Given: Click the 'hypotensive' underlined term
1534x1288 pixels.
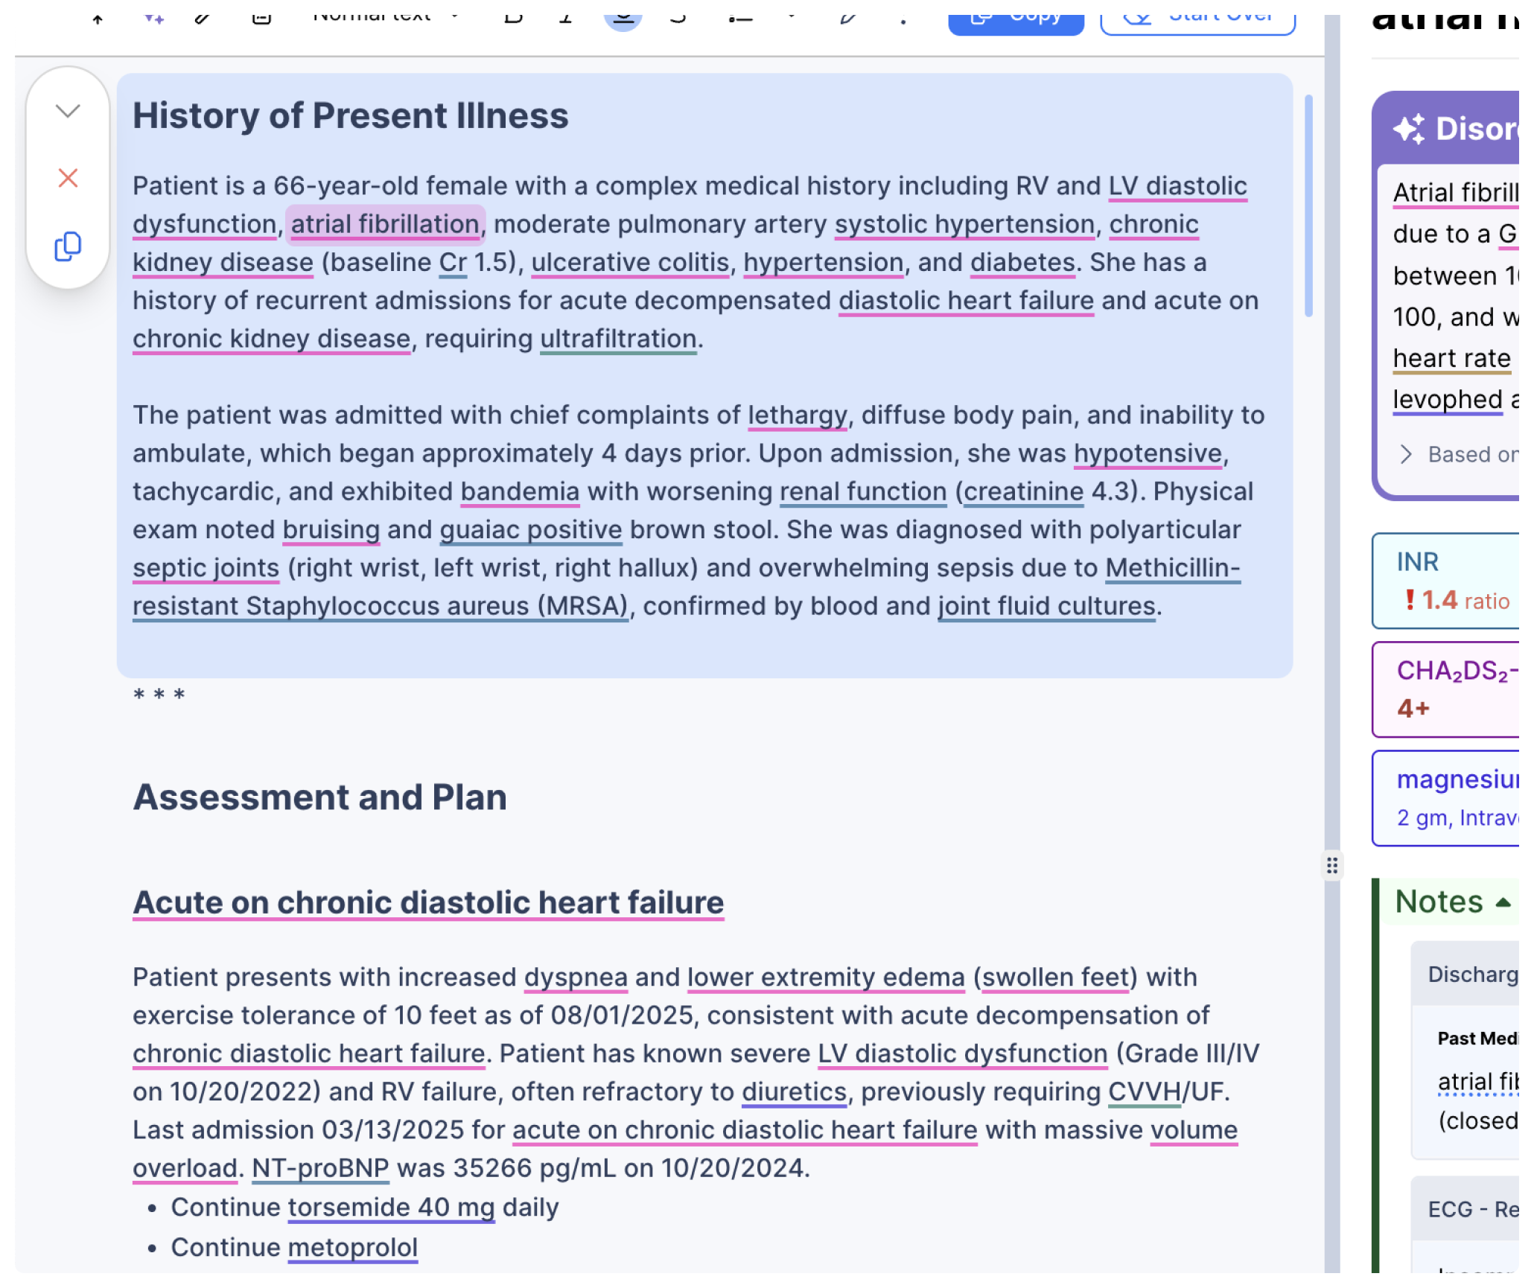Looking at the screenshot, I should click(1148, 454).
